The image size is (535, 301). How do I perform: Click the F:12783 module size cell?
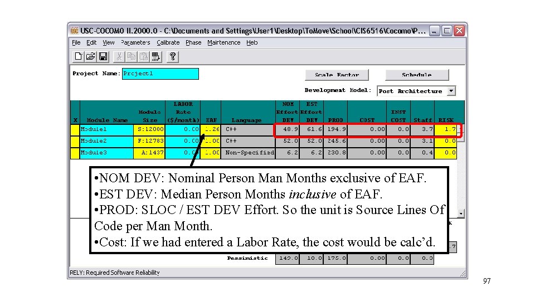[149, 141]
